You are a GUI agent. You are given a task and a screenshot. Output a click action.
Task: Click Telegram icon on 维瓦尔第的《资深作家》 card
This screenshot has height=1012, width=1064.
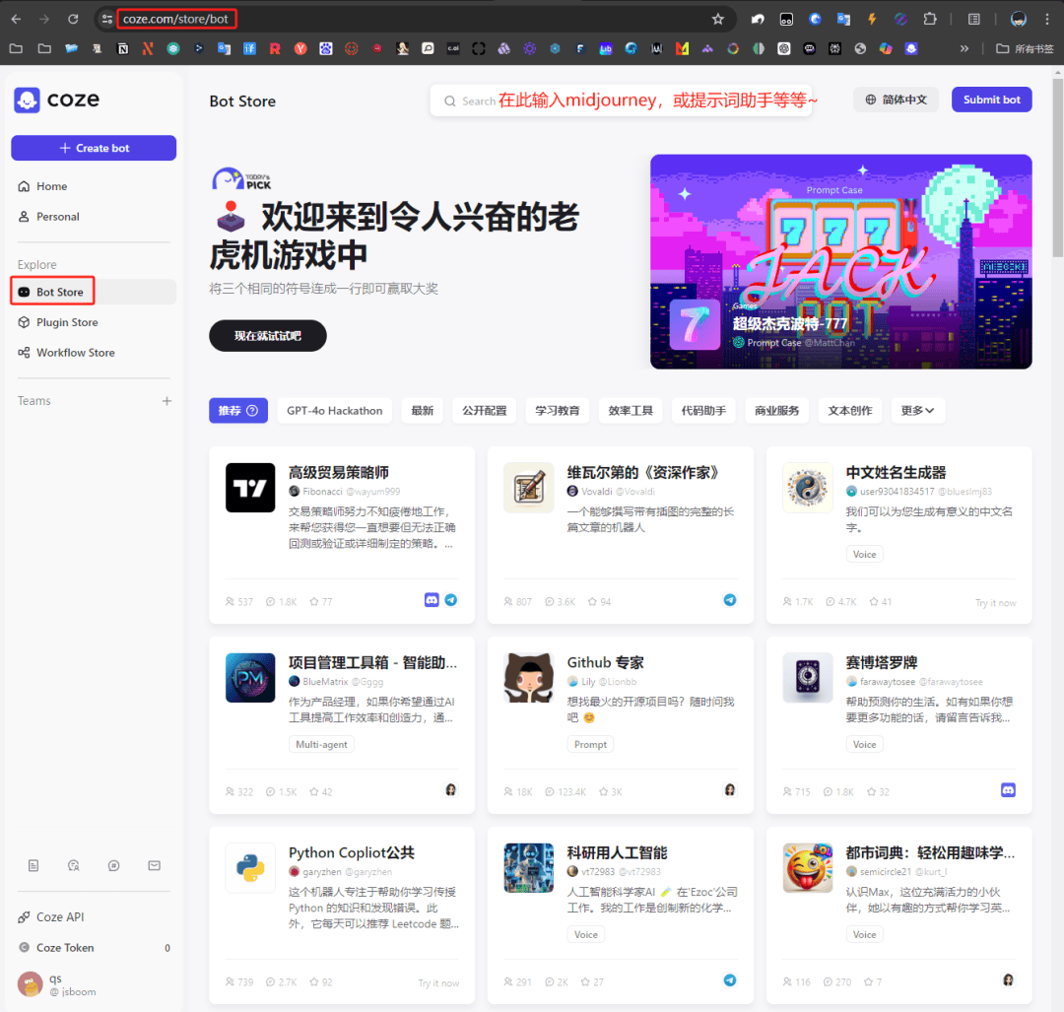tap(730, 599)
